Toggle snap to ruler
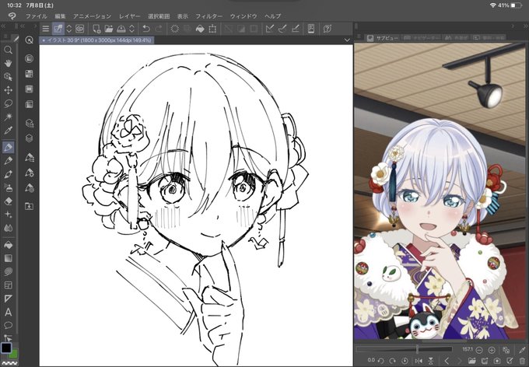This screenshot has width=529, height=367. [270, 29]
